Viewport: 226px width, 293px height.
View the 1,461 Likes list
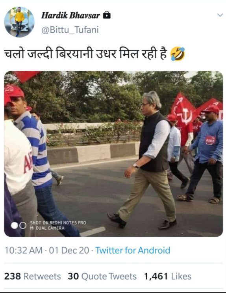point(168,276)
